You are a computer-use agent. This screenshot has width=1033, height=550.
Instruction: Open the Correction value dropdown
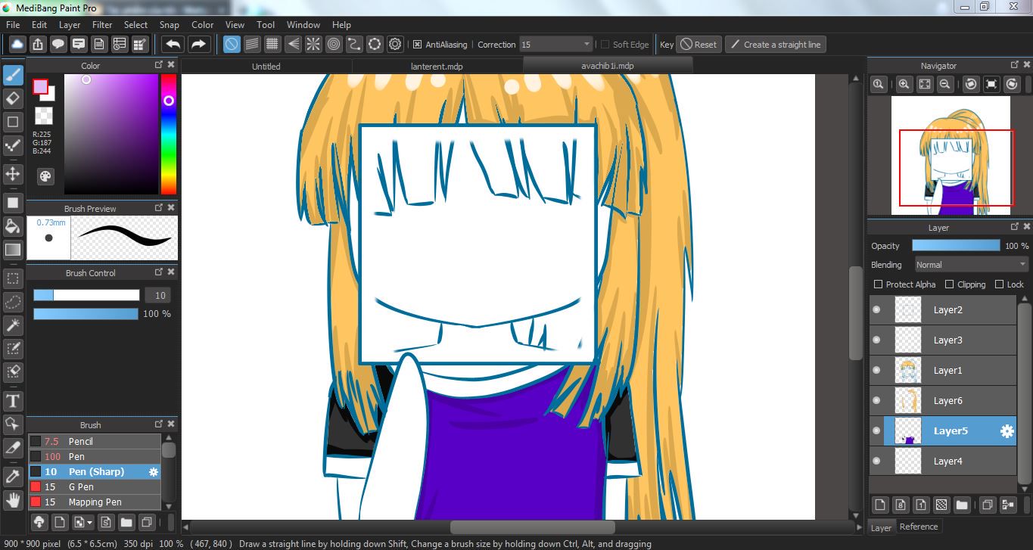coord(555,45)
